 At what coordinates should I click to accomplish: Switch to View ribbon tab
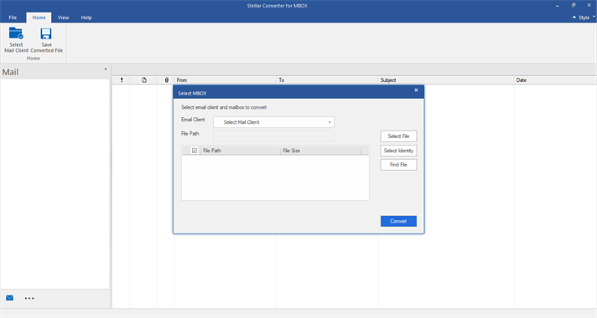(x=63, y=18)
